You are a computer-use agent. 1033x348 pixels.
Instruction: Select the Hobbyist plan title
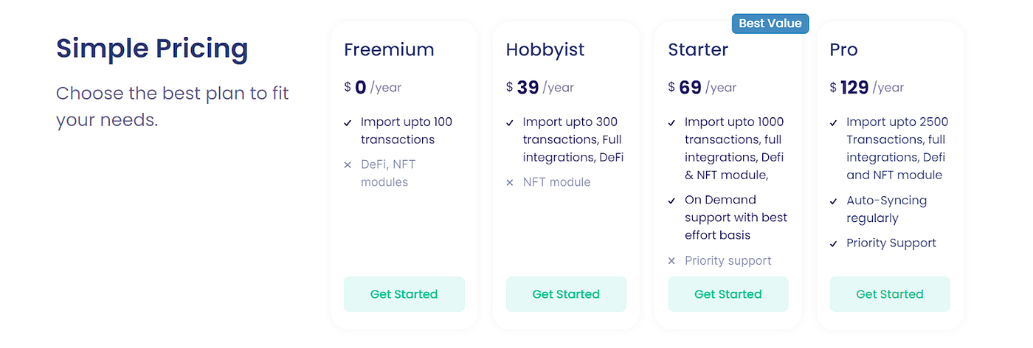click(x=545, y=49)
